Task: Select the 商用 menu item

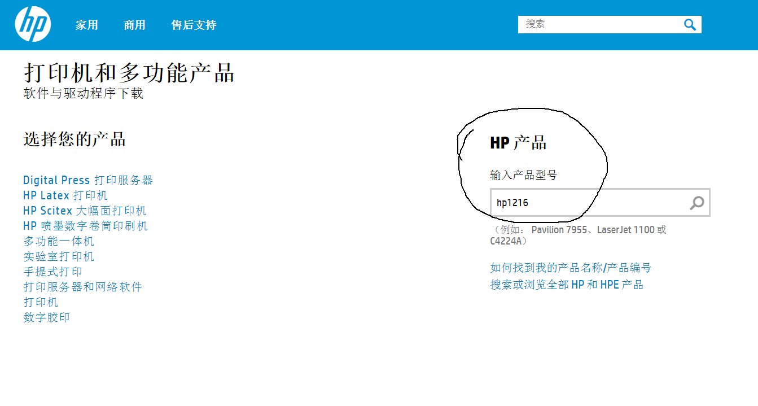Action: point(134,25)
